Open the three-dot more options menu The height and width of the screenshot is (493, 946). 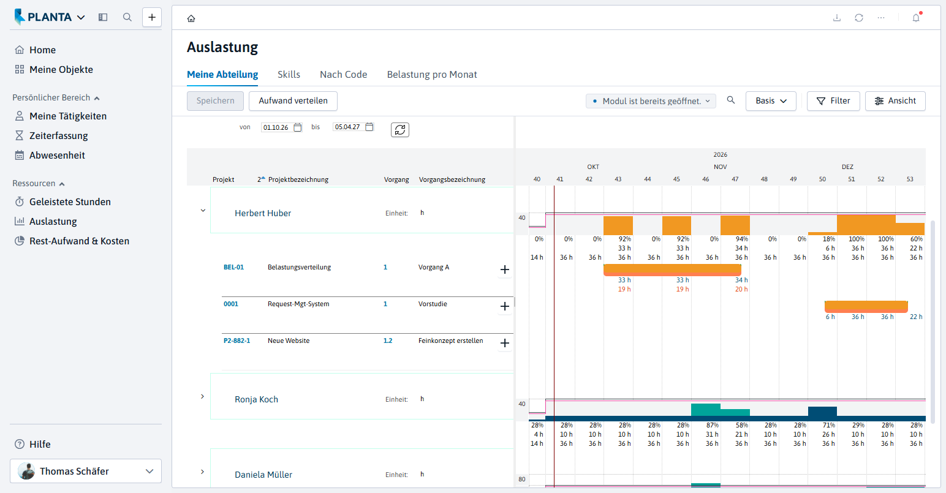(881, 18)
